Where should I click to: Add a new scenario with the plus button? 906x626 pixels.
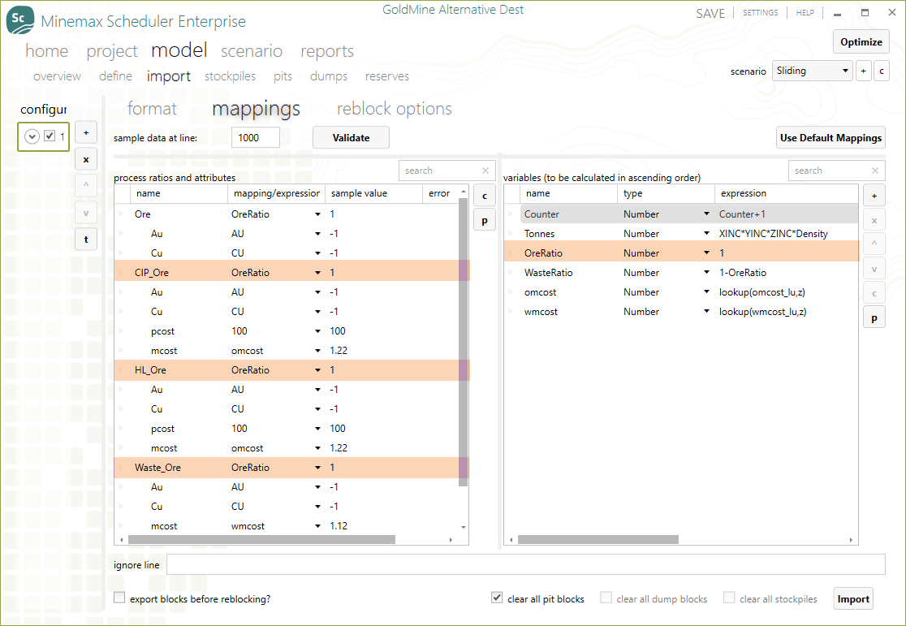click(x=863, y=71)
